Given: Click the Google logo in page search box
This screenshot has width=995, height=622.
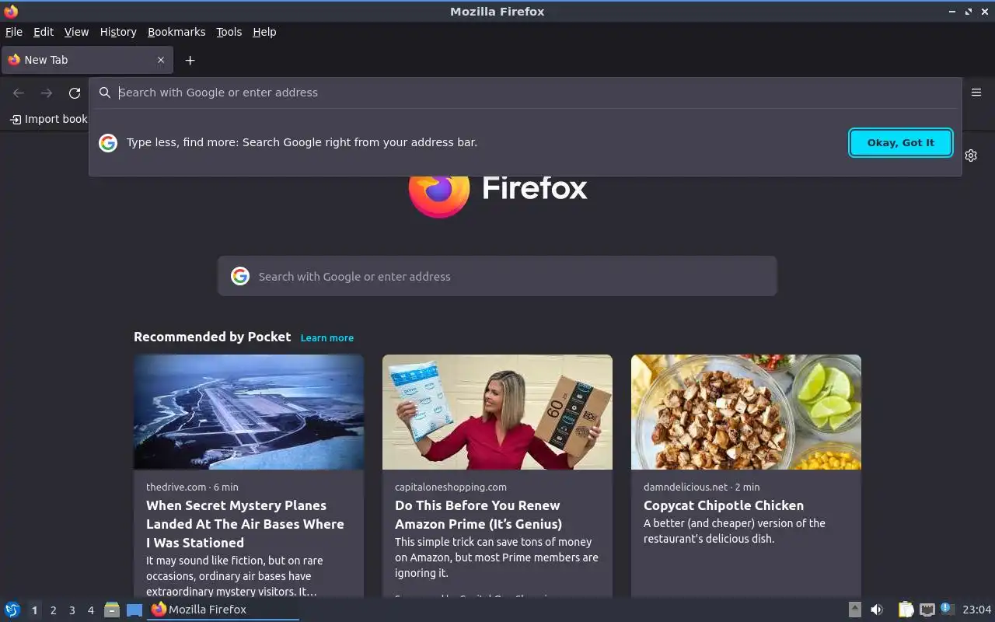Looking at the screenshot, I should click(240, 276).
